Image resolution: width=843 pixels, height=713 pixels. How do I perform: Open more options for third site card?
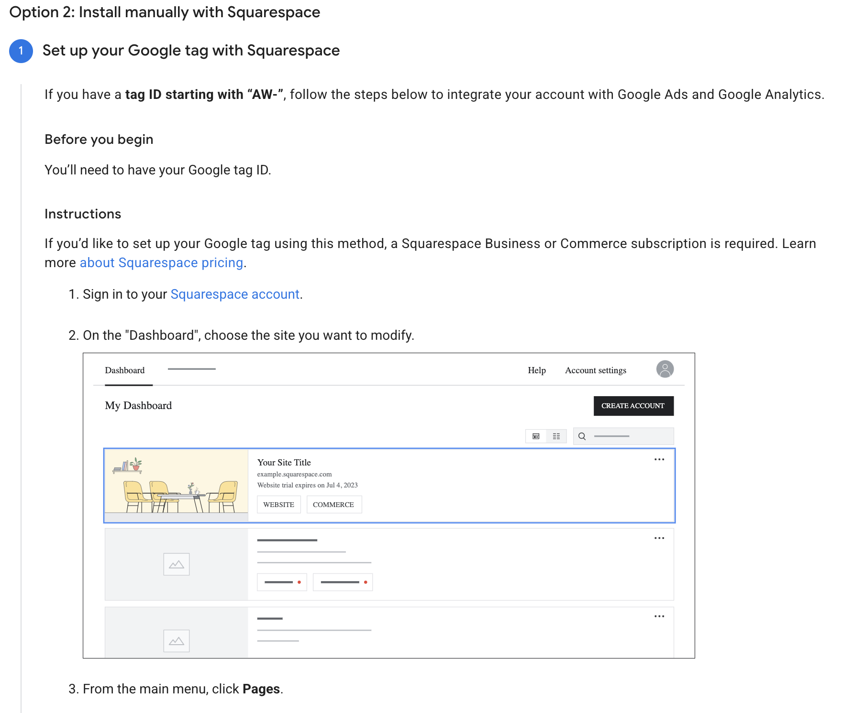pos(659,616)
